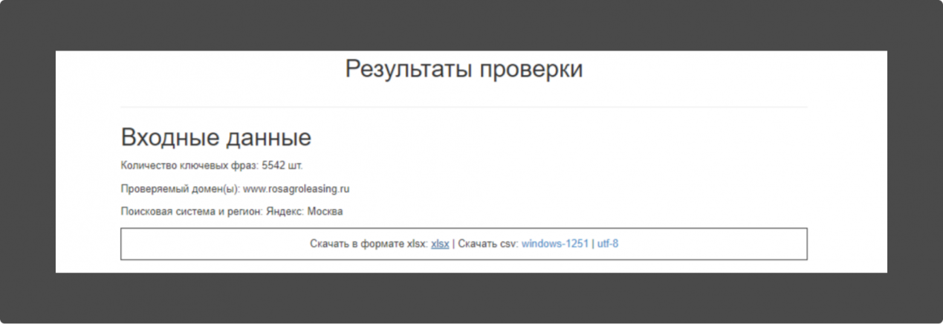Click the "Входные данные" heading
Screen dimensions: 943x324
tap(216, 138)
